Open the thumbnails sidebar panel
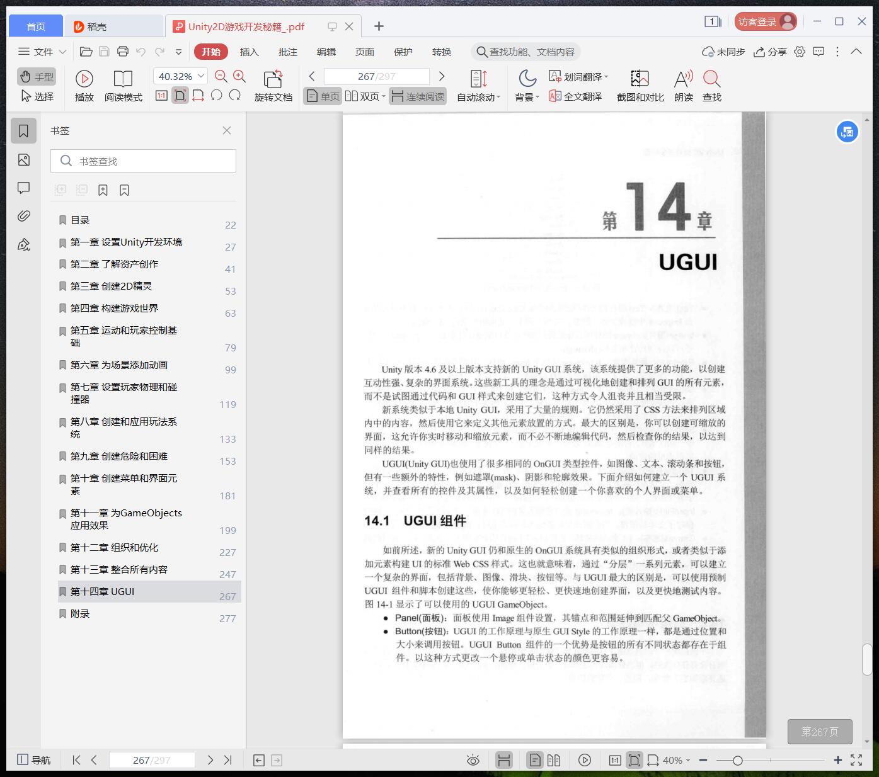The height and width of the screenshot is (777, 879). tap(24, 160)
